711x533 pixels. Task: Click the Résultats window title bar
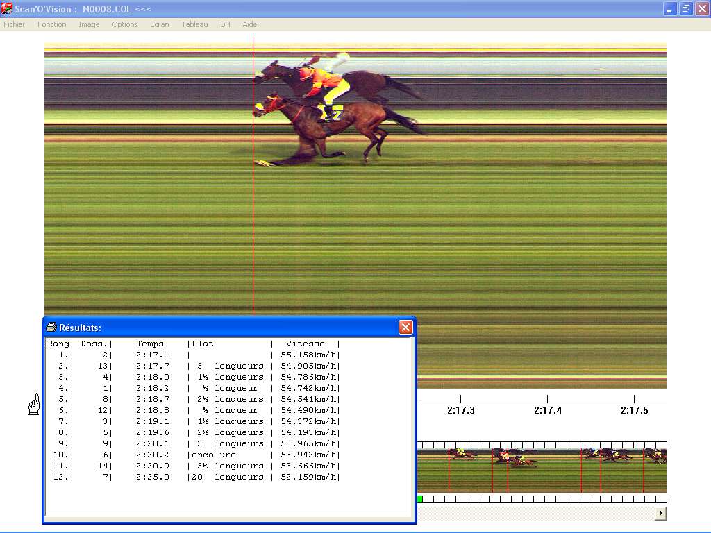229,328
